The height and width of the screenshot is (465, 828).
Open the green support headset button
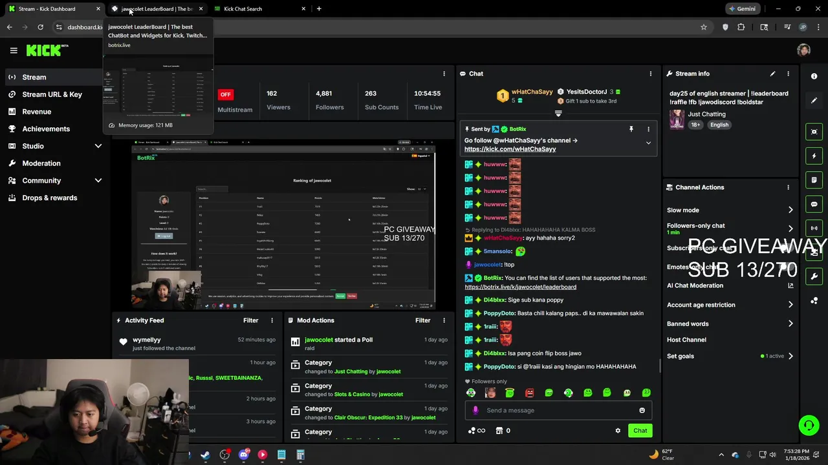[809, 425]
